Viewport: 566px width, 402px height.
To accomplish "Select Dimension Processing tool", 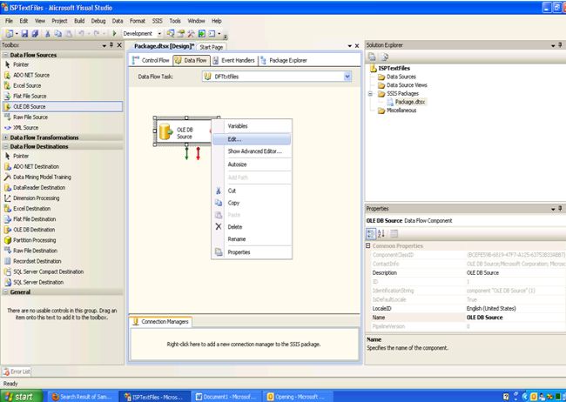I will [36, 198].
